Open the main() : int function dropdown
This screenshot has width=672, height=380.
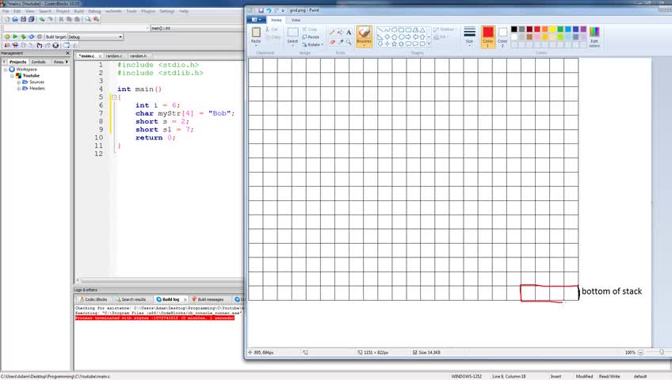point(197,28)
